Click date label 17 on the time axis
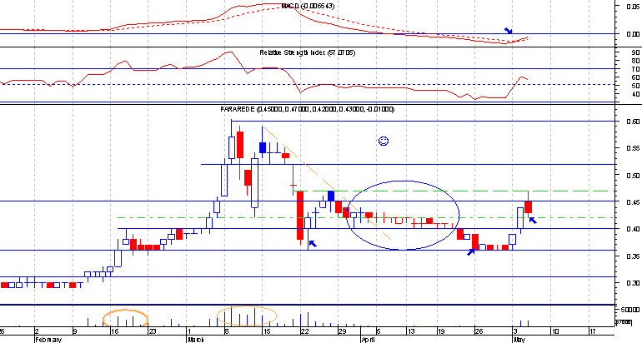This screenshot has height=343, width=642. pyautogui.click(x=592, y=331)
